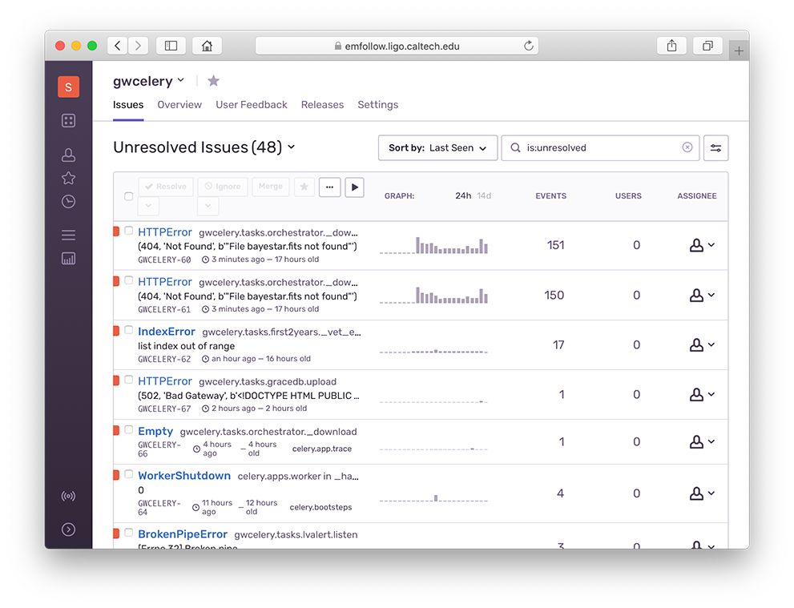Image resolution: width=794 pixels, height=608 pixels.
Task: Open the search filter sliders button
Action: coord(715,148)
